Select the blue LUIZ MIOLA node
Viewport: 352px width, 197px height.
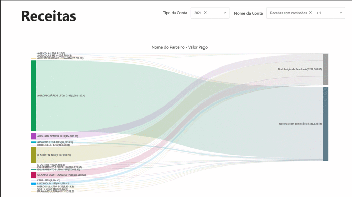(33, 184)
